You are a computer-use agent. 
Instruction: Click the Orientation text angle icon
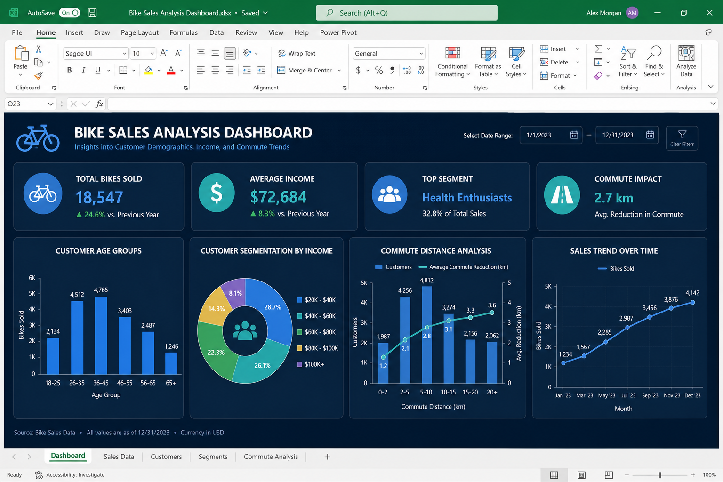(247, 53)
